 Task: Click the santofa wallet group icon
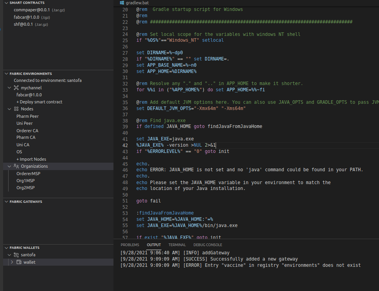pos(16,255)
